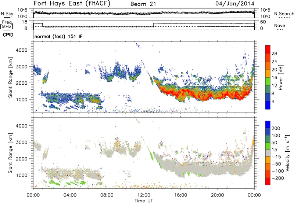Click the '4000' label on the power panel axis

click(x=21, y=50)
